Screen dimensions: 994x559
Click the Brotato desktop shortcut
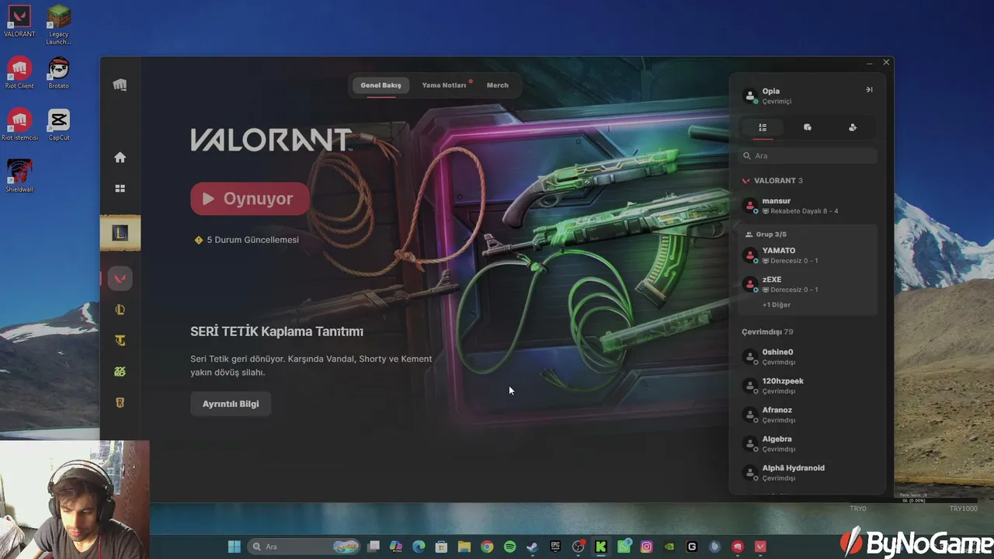coord(58,73)
